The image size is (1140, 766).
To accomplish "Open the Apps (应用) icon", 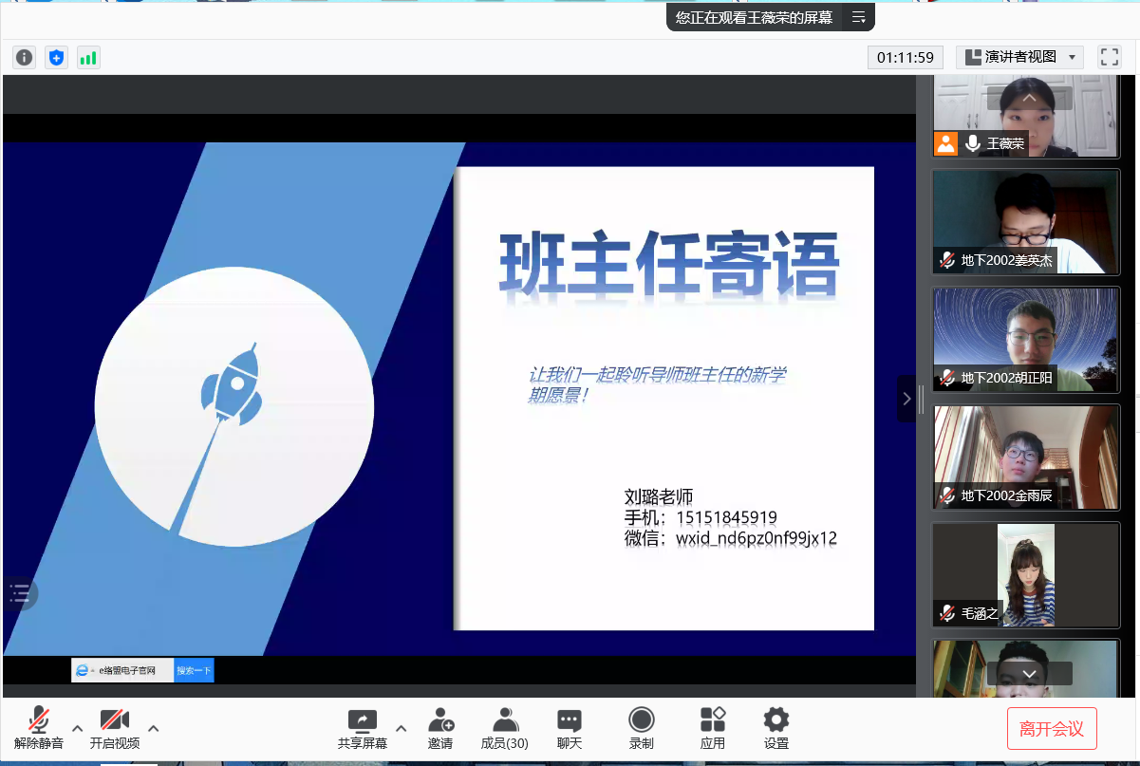I will click(x=712, y=728).
